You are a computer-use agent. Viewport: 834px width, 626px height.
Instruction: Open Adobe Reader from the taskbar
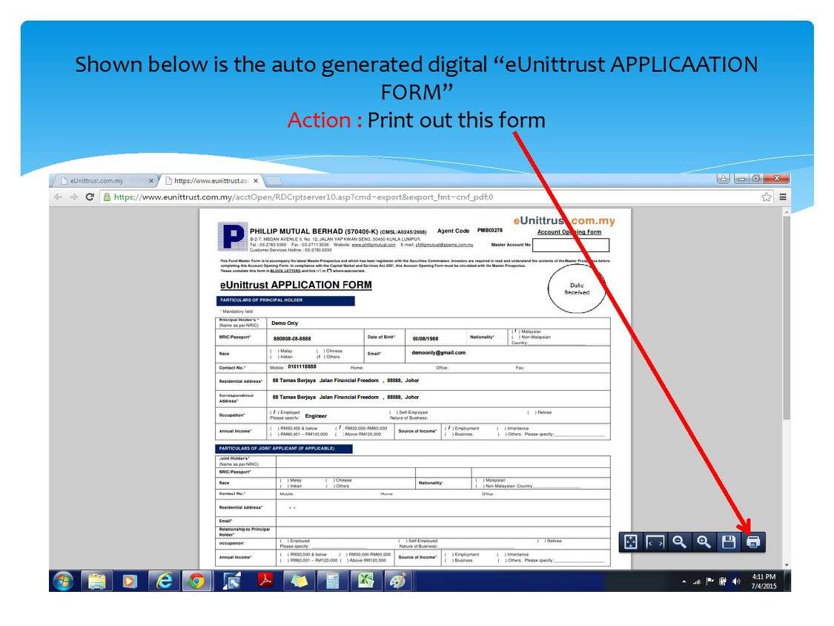265,581
